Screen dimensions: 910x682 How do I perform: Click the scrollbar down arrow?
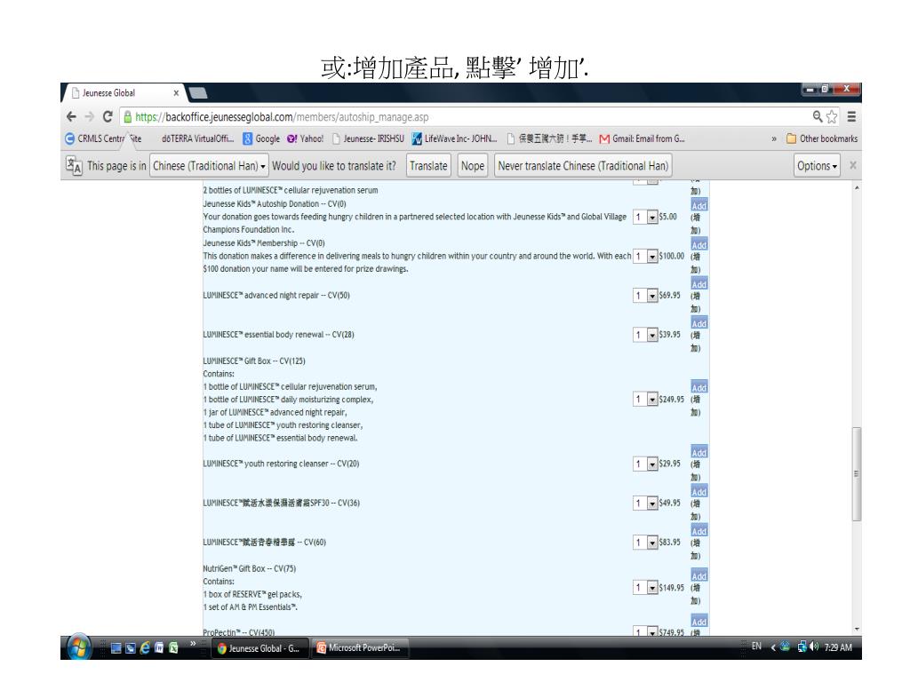pyautogui.click(x=857, y=630)
